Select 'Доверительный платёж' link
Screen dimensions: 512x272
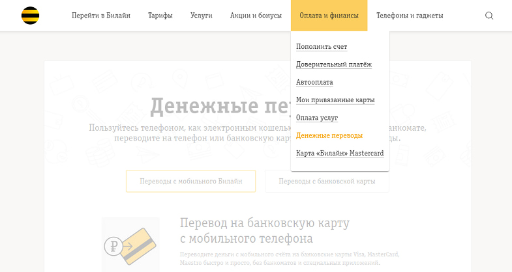[x=334, y=64]
